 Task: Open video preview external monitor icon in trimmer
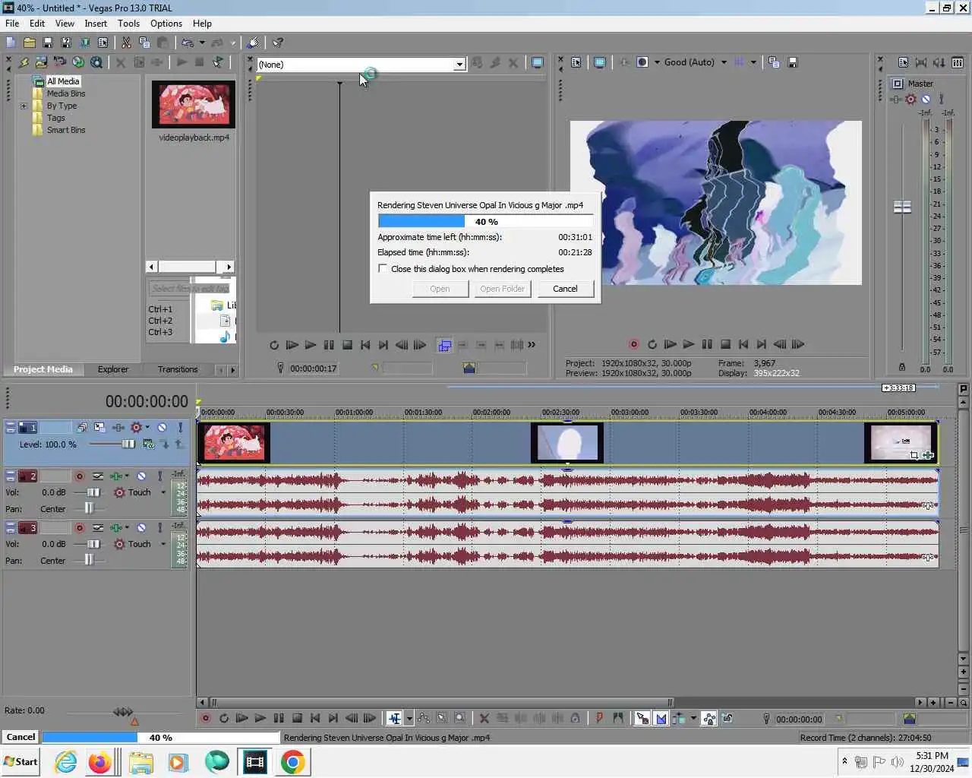[x=538, y=63]
